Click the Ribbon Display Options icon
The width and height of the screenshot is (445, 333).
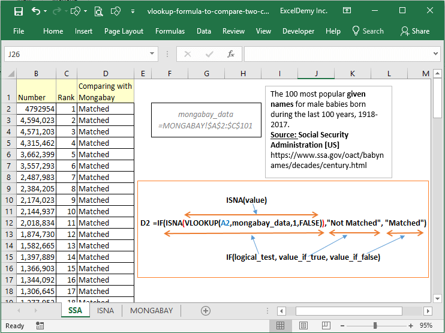[347, 11]
